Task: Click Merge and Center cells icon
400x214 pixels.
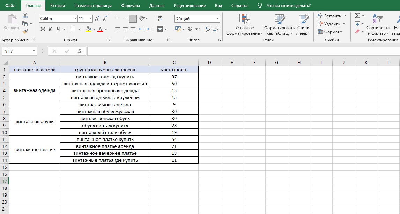Action: coord(160,29)
